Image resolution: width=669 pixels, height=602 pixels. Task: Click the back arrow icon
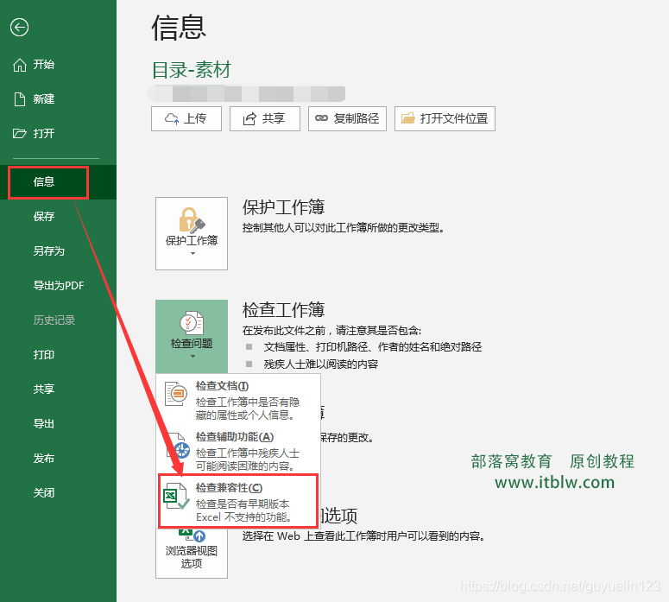coord(19,28)
